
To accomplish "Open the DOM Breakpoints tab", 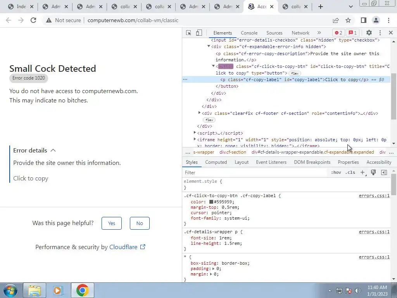I will pos(312,162).
